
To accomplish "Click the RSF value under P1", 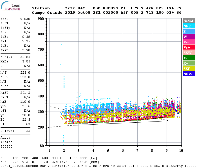I will tap(124, 13).
